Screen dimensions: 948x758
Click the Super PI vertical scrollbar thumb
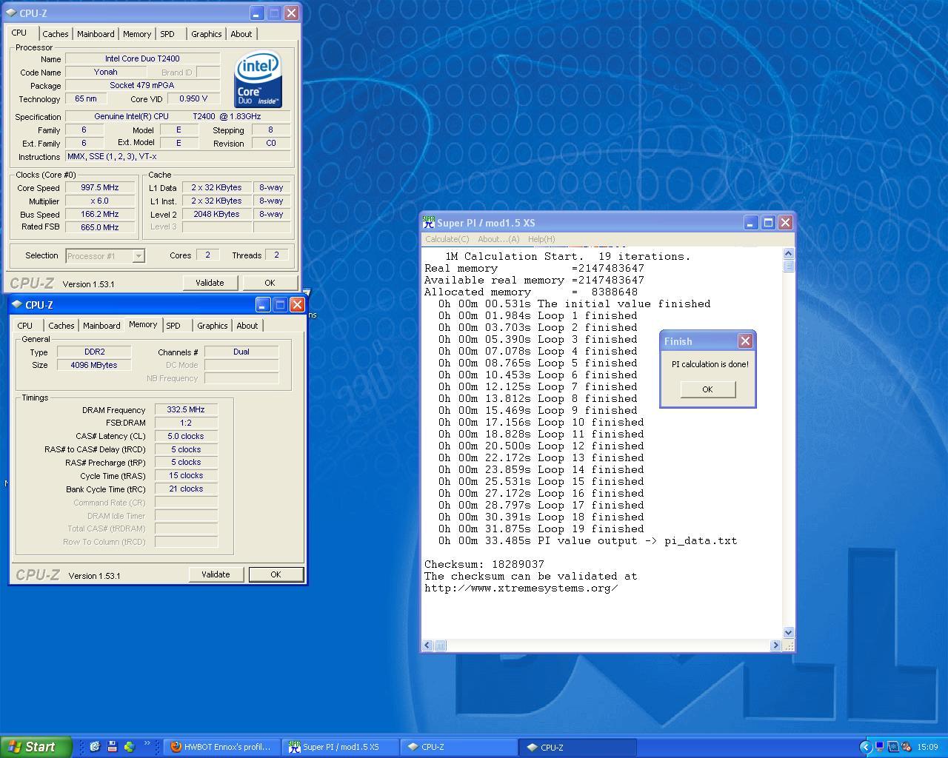pyautogui.click(x=788, y=266)
